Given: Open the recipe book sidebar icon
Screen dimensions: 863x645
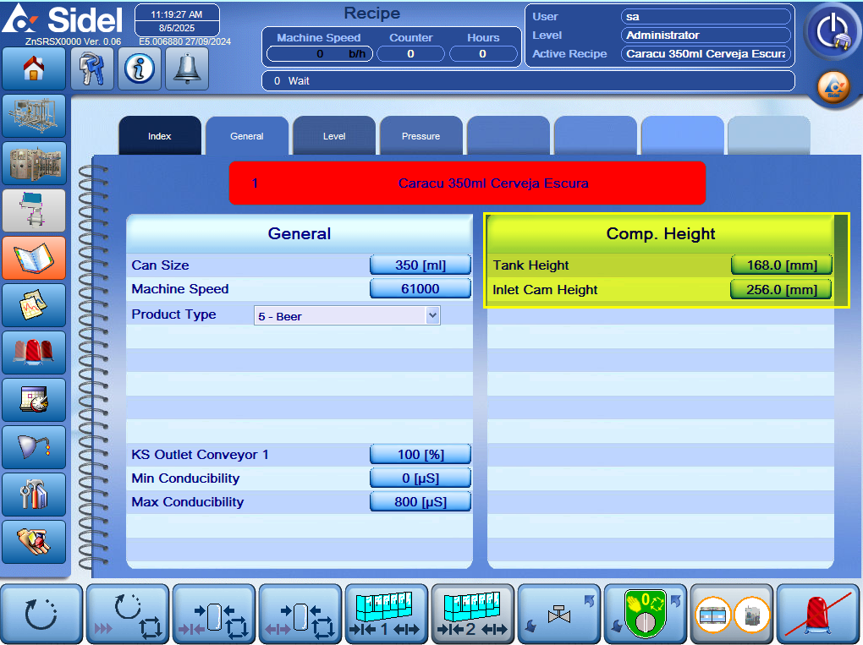Looking at the screenshot, I should tap(34, 258).
